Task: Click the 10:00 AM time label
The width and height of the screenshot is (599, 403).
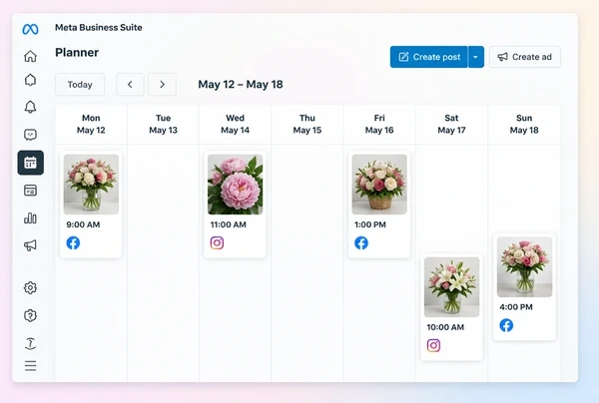Action: (x=445, y=327)
